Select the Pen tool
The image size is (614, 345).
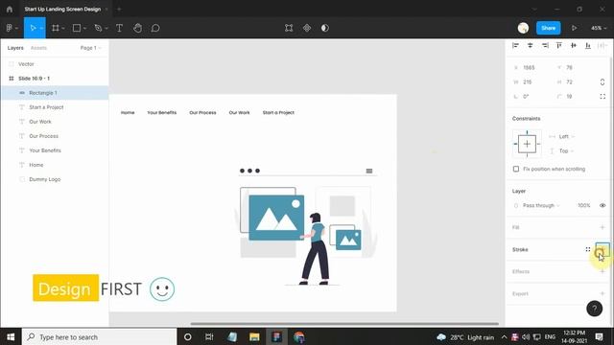point(98,28)
